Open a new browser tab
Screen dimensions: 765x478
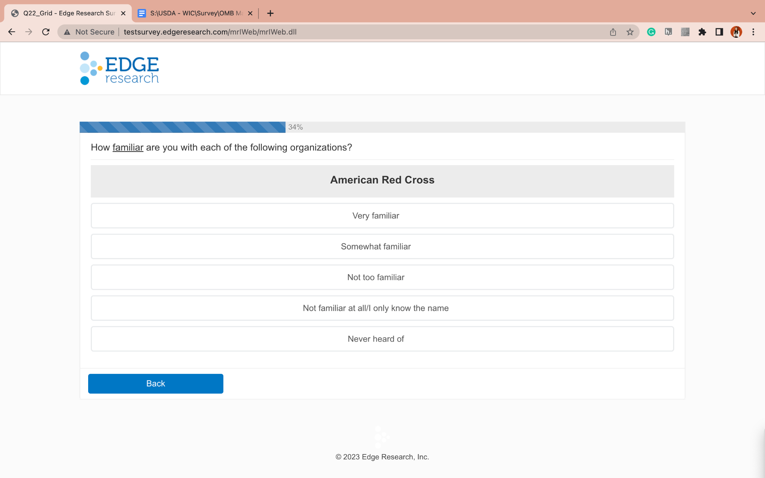(270, 13)
